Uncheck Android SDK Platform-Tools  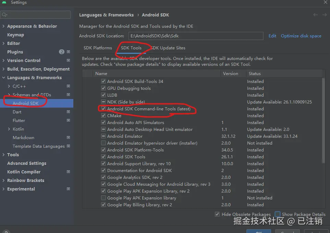coord(103,150)
